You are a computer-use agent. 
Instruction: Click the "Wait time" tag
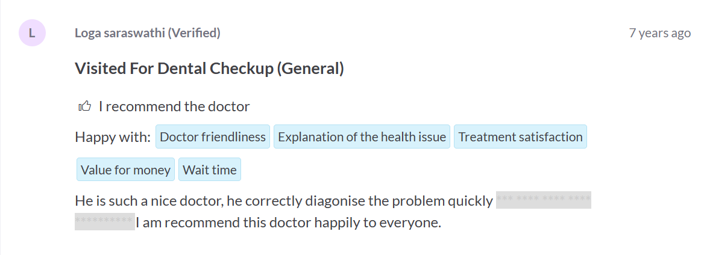(210, 170)
